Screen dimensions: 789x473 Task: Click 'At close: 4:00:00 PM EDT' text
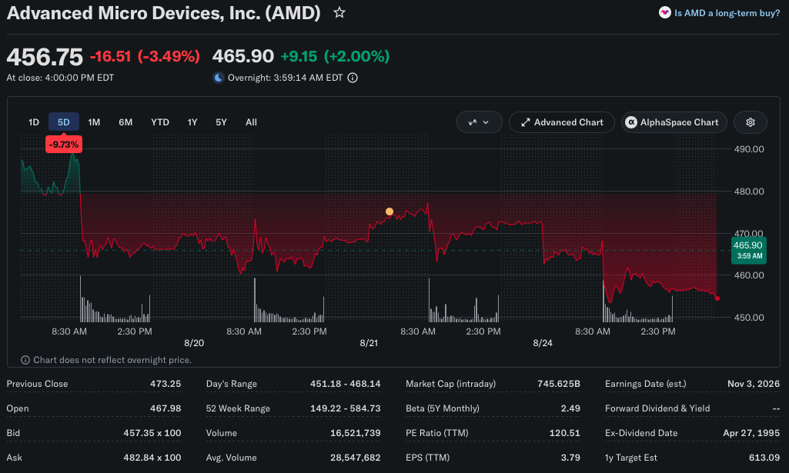60,78
